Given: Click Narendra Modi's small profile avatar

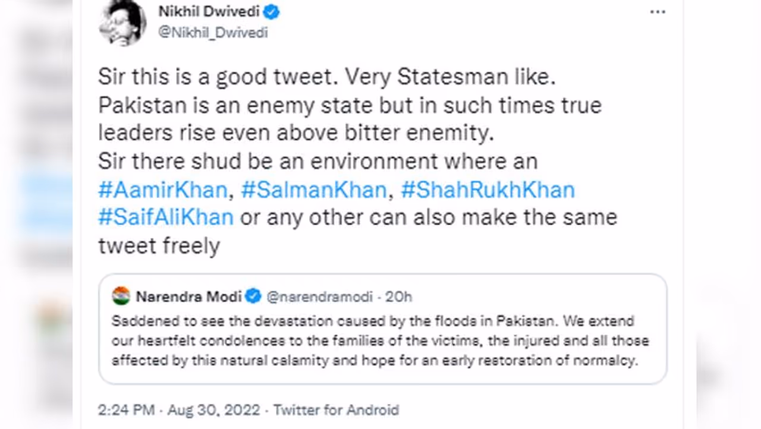Looking at the screenshot, I should coord(121,296).
